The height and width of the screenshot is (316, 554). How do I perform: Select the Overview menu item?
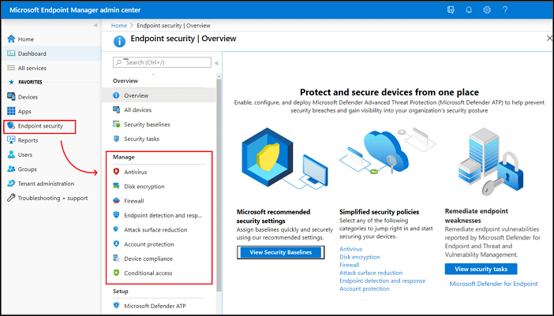pyautogui.click(x=159, y=95)
